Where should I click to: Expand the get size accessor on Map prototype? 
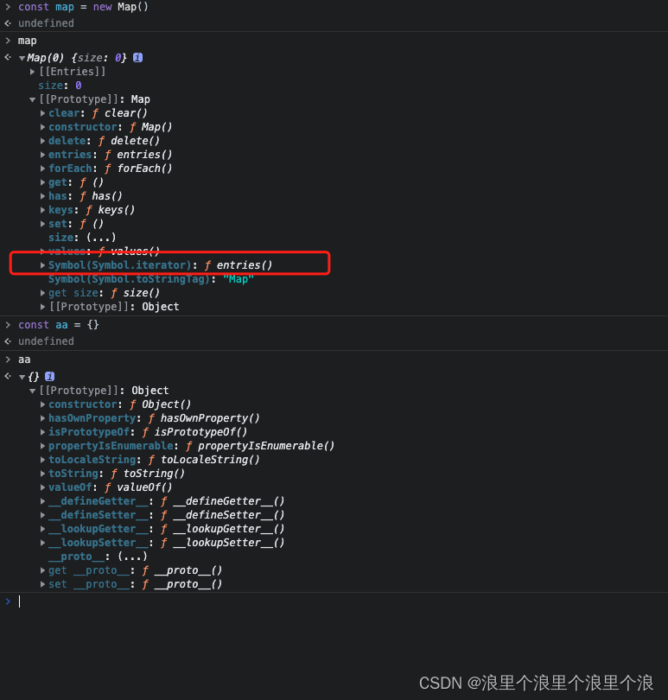point(42,292)
